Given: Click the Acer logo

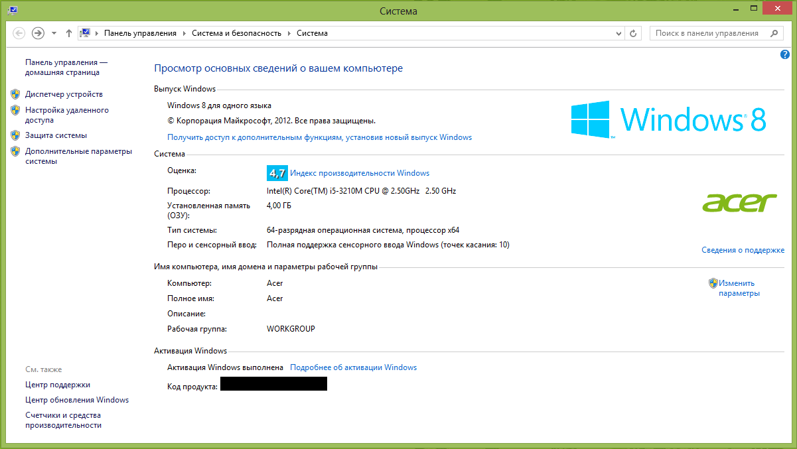Looking at the screenshot, I should [739, 202].
